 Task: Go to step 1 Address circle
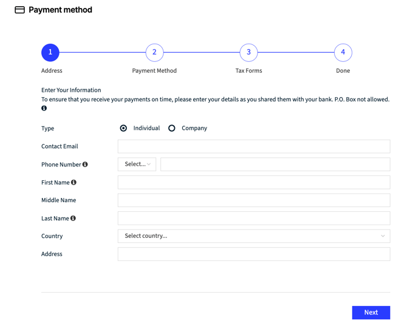tap(50, 53)
